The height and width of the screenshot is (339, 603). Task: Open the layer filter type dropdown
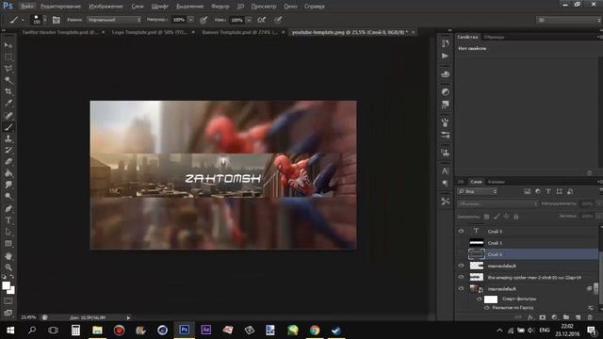(478, 191)
